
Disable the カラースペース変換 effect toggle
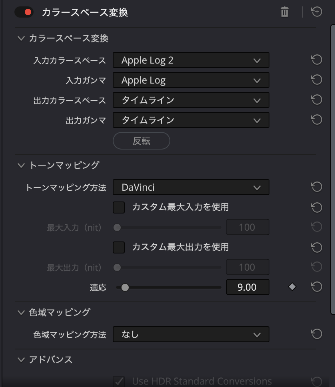coord(24,12)
